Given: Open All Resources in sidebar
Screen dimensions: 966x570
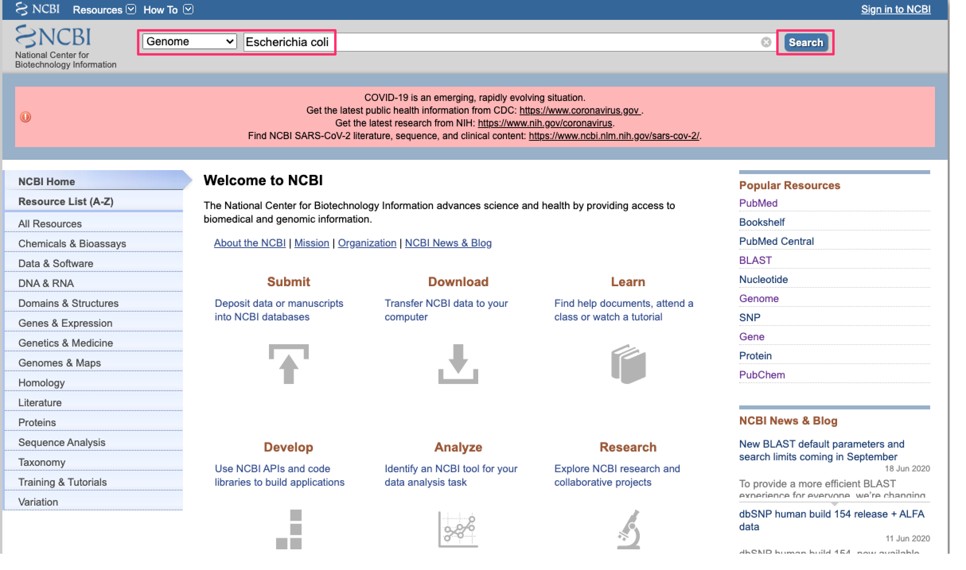Looking at the screenshot, I should tap(94, 223).
